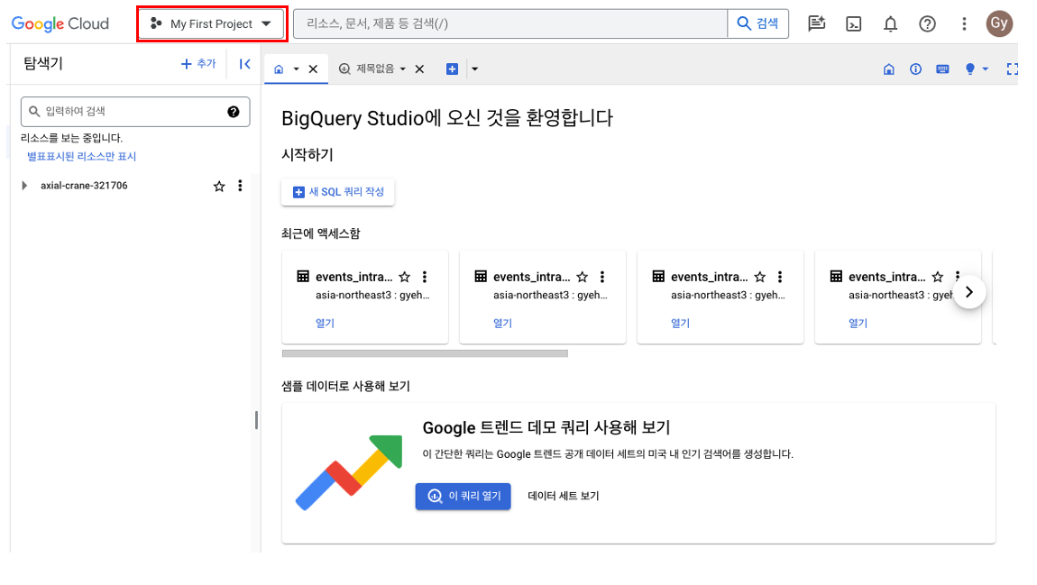
Task: Open menu of third events_intra card
Action: [x=780, y=277]
